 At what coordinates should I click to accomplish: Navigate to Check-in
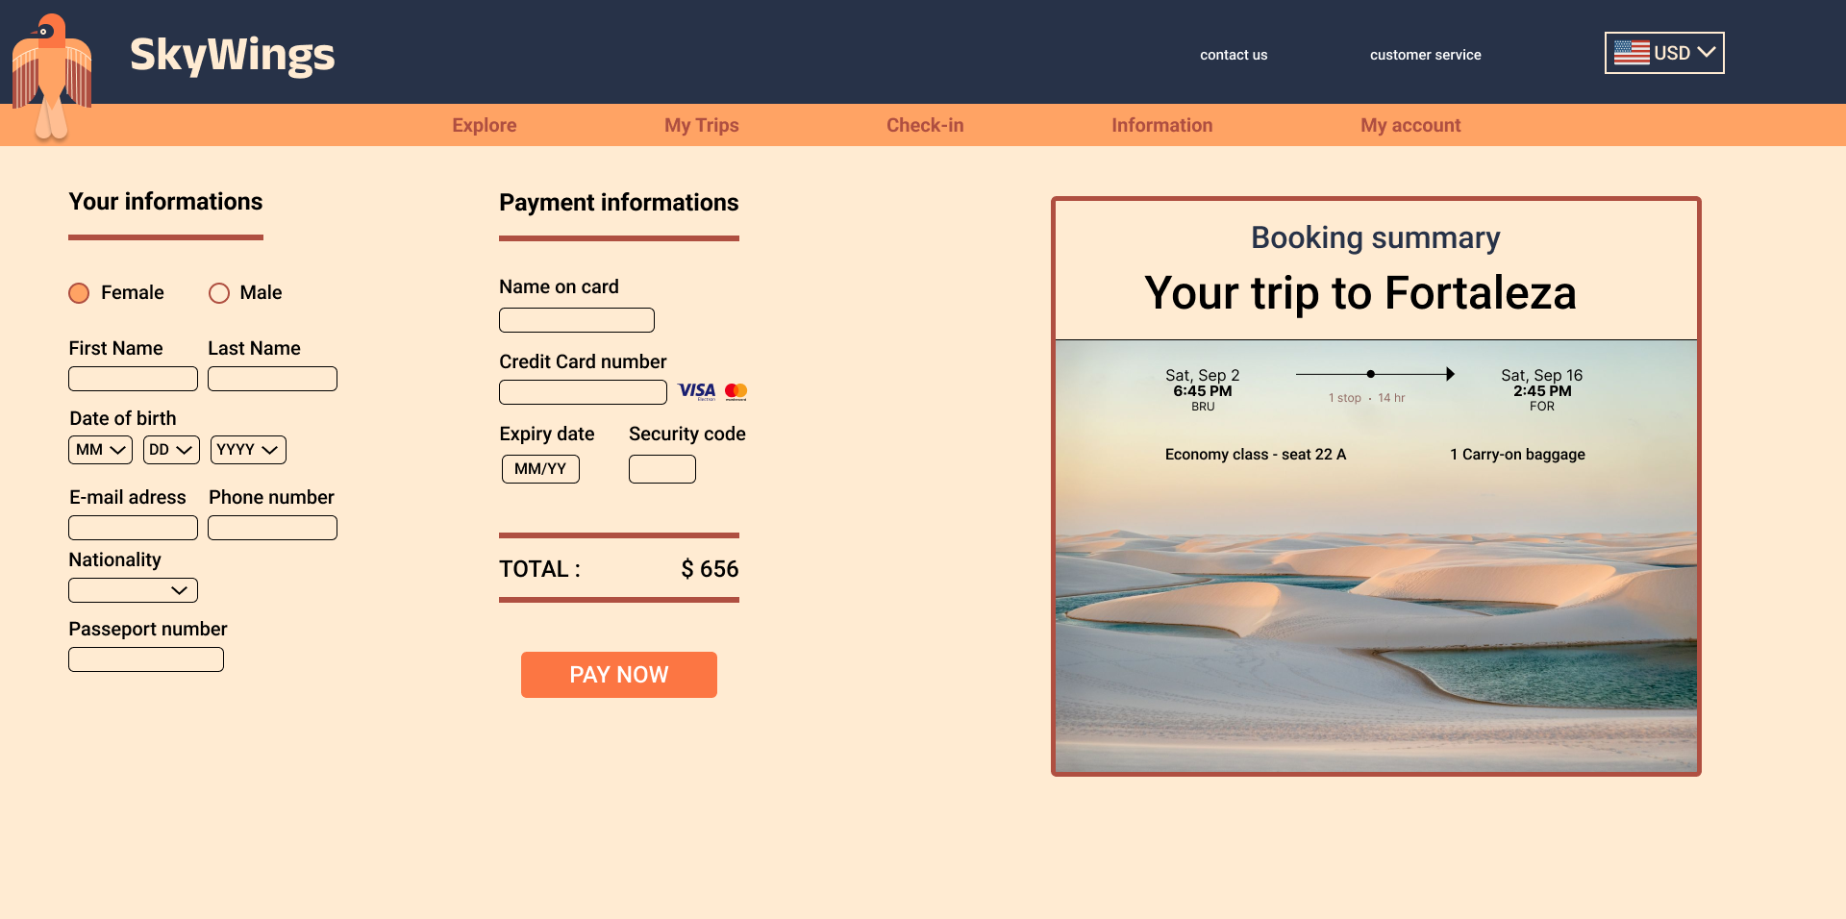(x=925, y=125)
